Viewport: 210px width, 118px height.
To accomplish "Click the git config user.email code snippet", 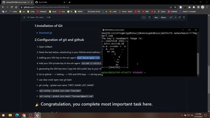I will click(66, 96).
